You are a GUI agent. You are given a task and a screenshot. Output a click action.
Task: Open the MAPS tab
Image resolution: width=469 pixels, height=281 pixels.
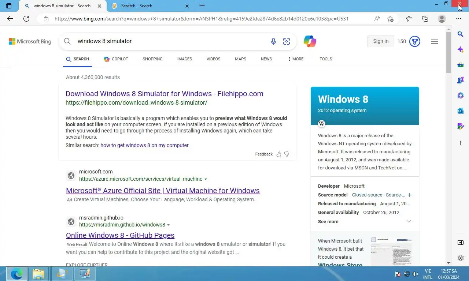coord(240,59)
